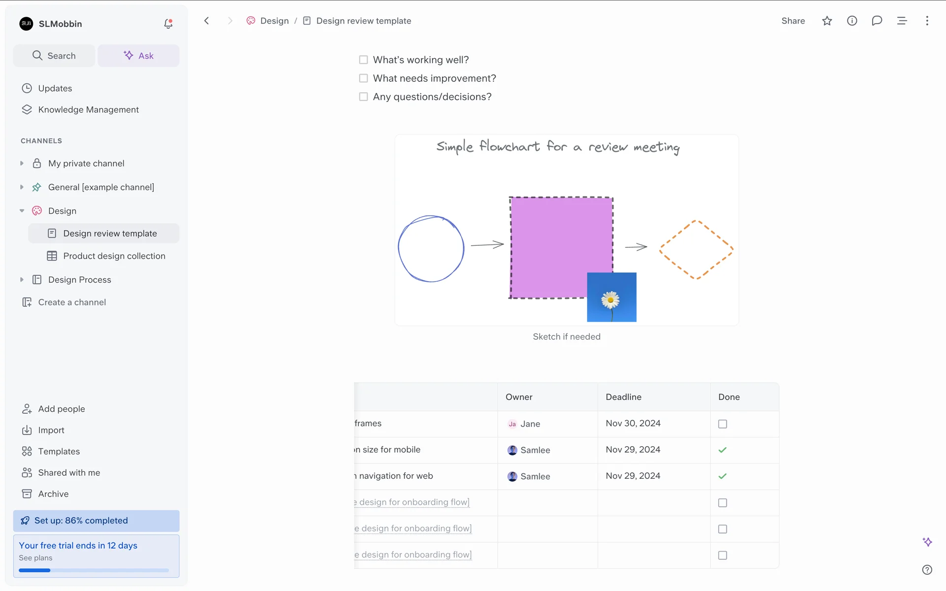Click the sparkle AI assistant icon
The width and height of the screenshot is (946, 591).
coord(927,542)
